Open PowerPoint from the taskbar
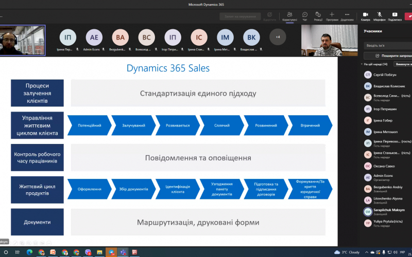The image size is (412, 257). coord(53,252)
